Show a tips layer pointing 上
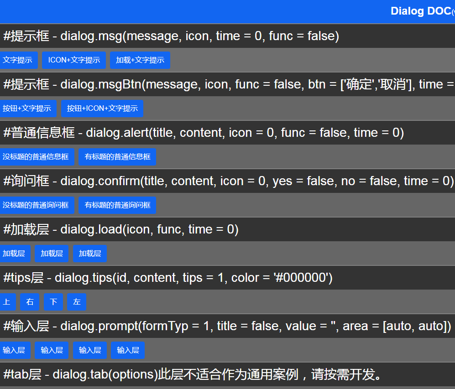The height and width of the screenshot is (389, 455). pyautogui.click(x=8, y=302)
